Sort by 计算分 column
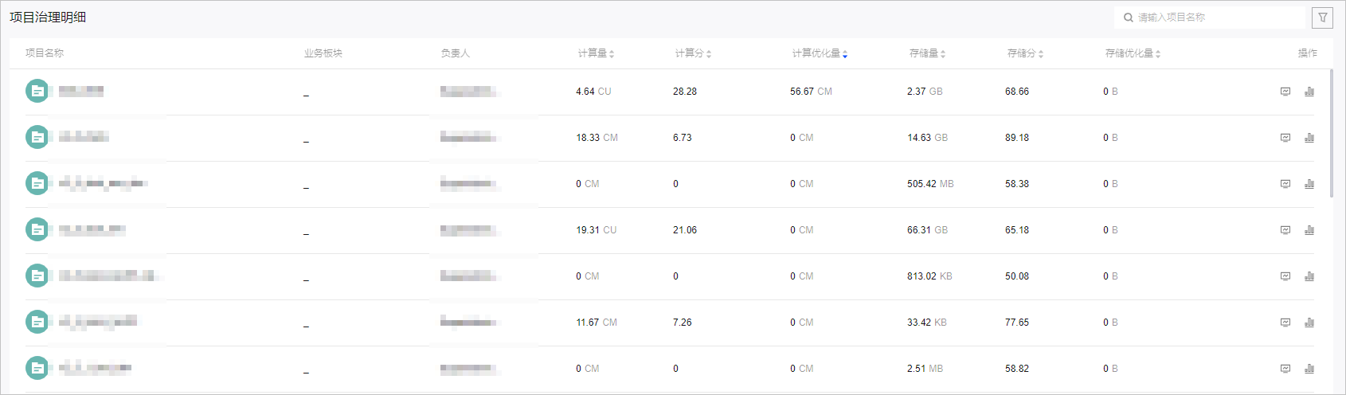 [x=709, y=54]
